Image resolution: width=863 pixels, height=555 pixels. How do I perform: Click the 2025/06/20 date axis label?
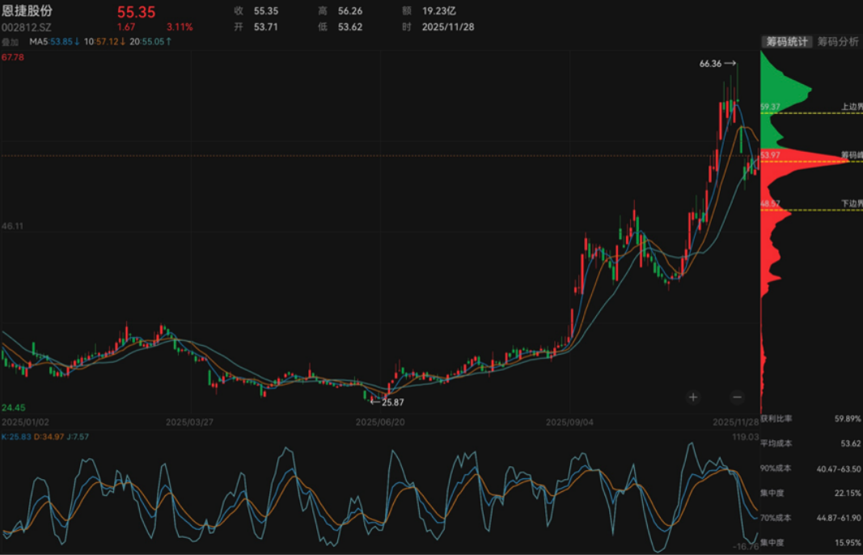(x=380, y=422)
